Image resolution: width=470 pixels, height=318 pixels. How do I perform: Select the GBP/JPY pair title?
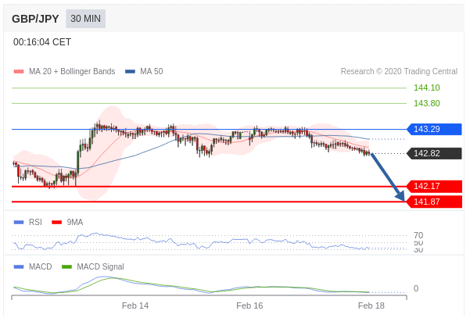[x=35, y=19]
